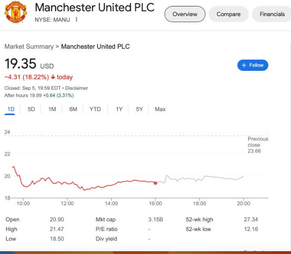The width and height of the screenshot is (291, 254).
Task: Switch chart to 6M range
Action: 73,109
